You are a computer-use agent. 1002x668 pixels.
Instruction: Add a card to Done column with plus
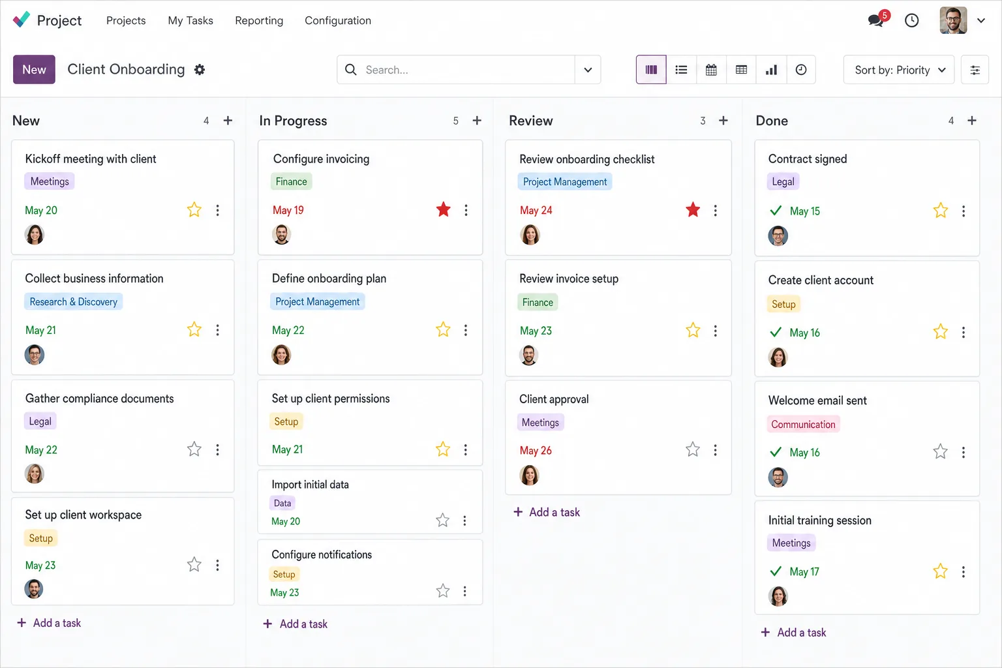click(x=972, y=121)
